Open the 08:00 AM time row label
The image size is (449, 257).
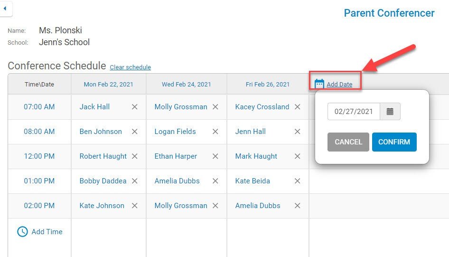(x=39, y=132)
